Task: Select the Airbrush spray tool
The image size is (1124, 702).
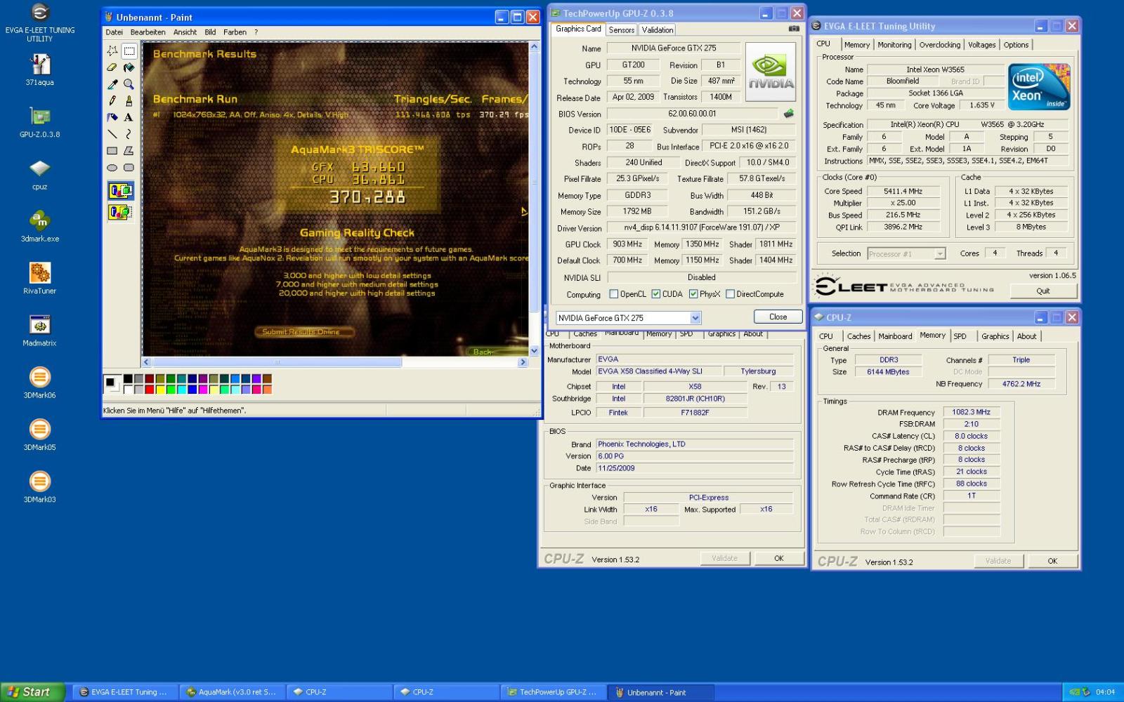Action: coord(112,117)
